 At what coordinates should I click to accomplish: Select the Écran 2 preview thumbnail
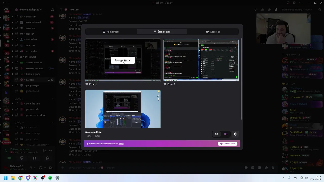coord(201,60)
